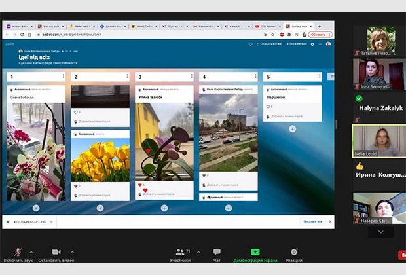
Task: Open column 4 three-dot options menu
Action: (256, 77)
